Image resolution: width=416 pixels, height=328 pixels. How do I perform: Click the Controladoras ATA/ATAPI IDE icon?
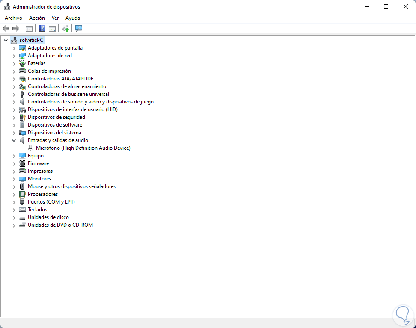(22, 79)
